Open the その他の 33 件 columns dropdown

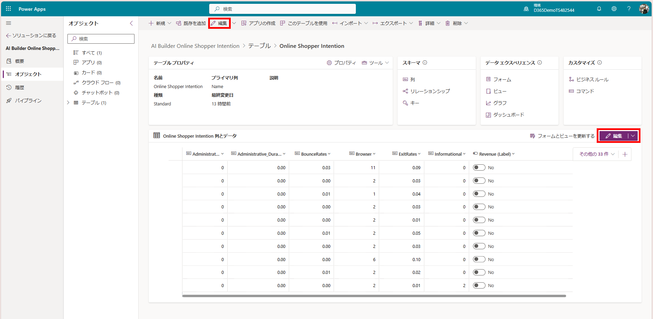click(597, 154)
